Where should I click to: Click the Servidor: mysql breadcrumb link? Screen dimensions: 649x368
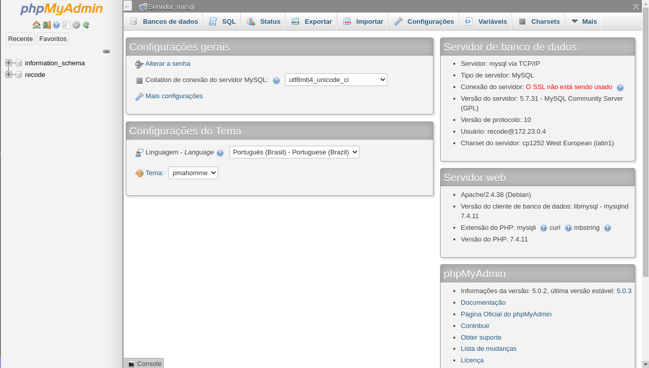coord(171,7)
